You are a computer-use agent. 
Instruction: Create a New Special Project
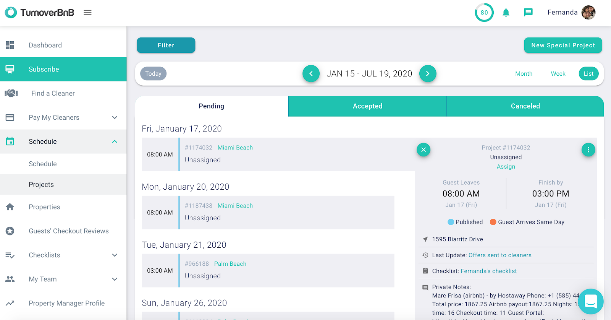563,45
